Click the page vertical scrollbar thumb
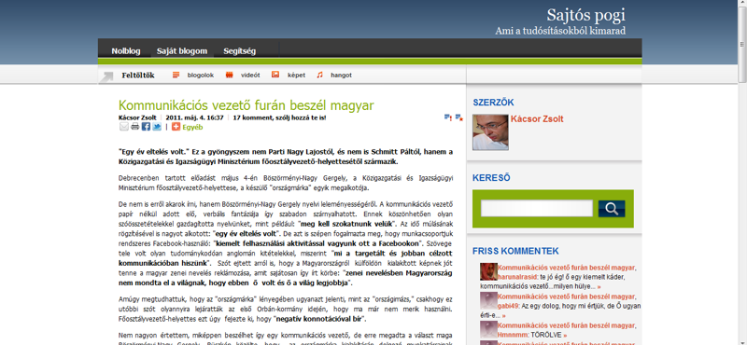This screenshot has height=345, width=747. [741, 45]
